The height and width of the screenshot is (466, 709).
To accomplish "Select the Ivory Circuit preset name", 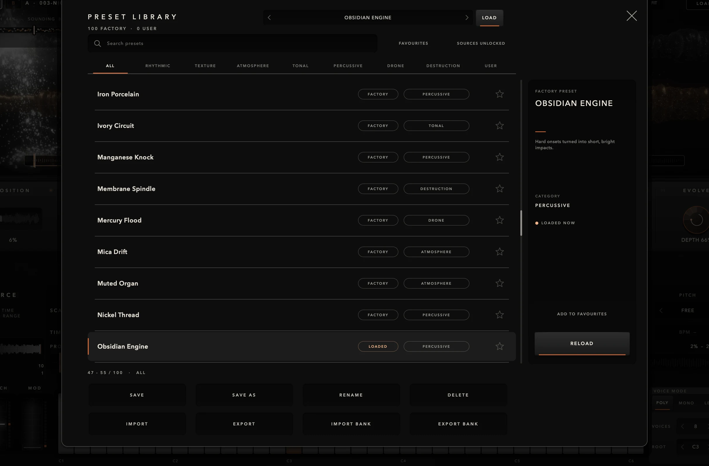I will [x=116, y=126].
